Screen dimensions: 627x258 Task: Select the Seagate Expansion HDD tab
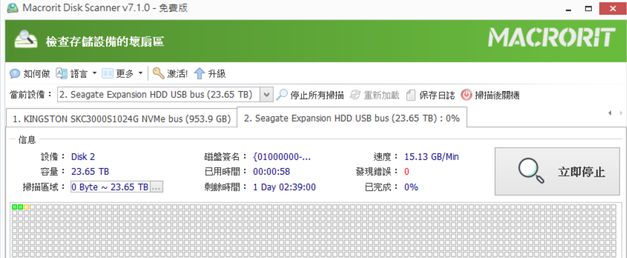[351, 118]
